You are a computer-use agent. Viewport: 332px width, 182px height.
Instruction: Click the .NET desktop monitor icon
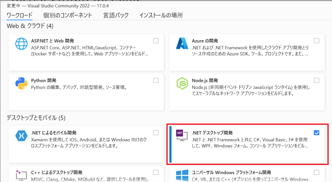point(182,135)
